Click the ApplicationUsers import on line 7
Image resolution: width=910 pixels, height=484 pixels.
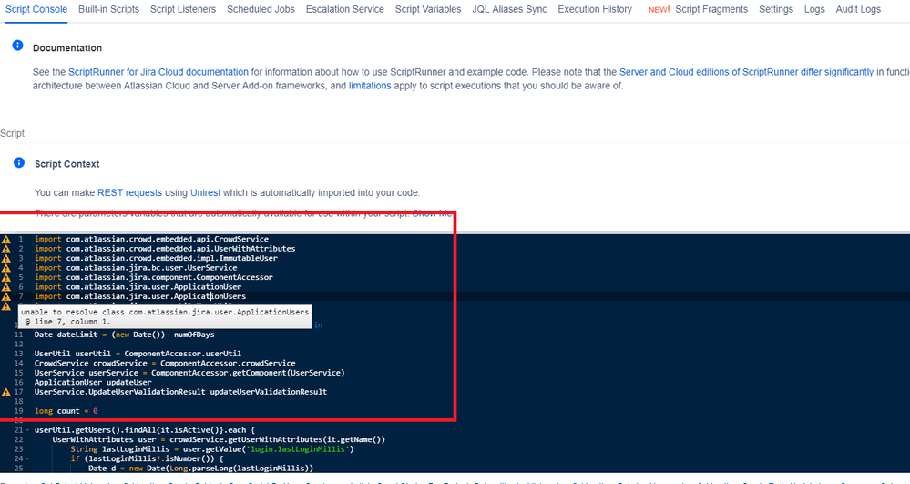(140, 296)
